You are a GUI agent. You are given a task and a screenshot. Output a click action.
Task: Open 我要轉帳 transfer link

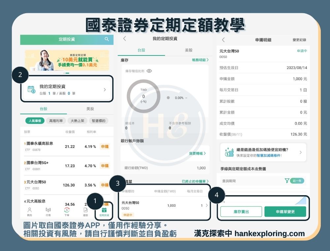(x=197, y=154)
